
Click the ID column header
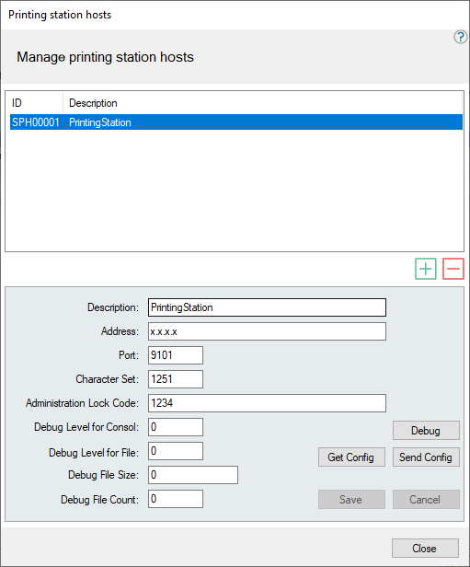pyautogui.click(x=36, y=103)
